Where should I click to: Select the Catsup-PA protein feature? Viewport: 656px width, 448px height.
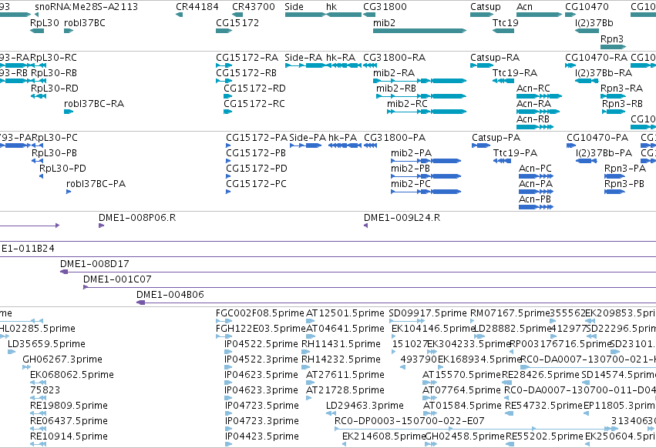tap(481, 145)
